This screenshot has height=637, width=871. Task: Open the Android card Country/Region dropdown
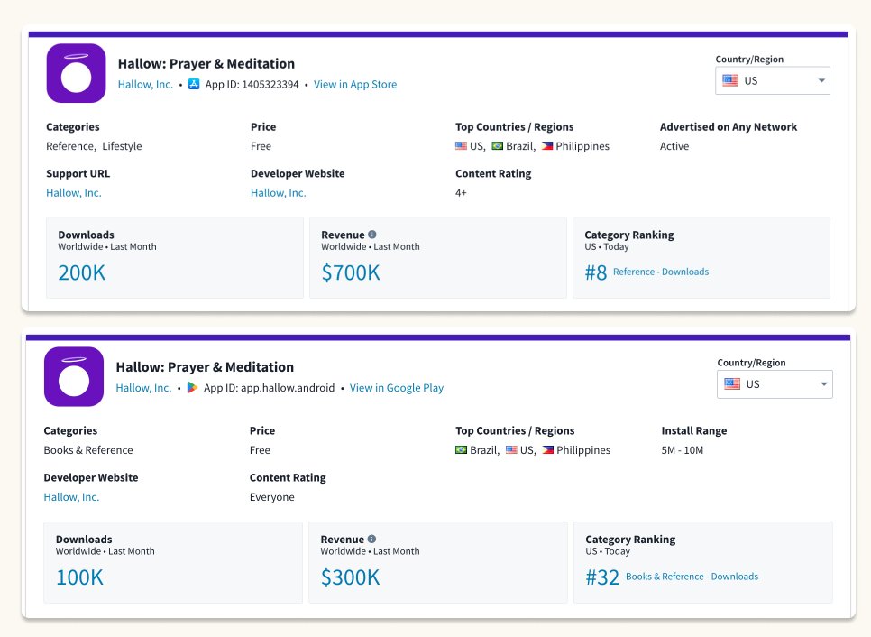(x=775, y=384)
